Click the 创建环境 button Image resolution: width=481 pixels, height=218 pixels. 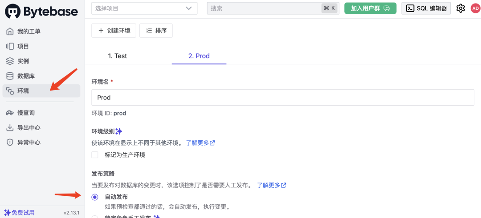(x=114, y=31)
